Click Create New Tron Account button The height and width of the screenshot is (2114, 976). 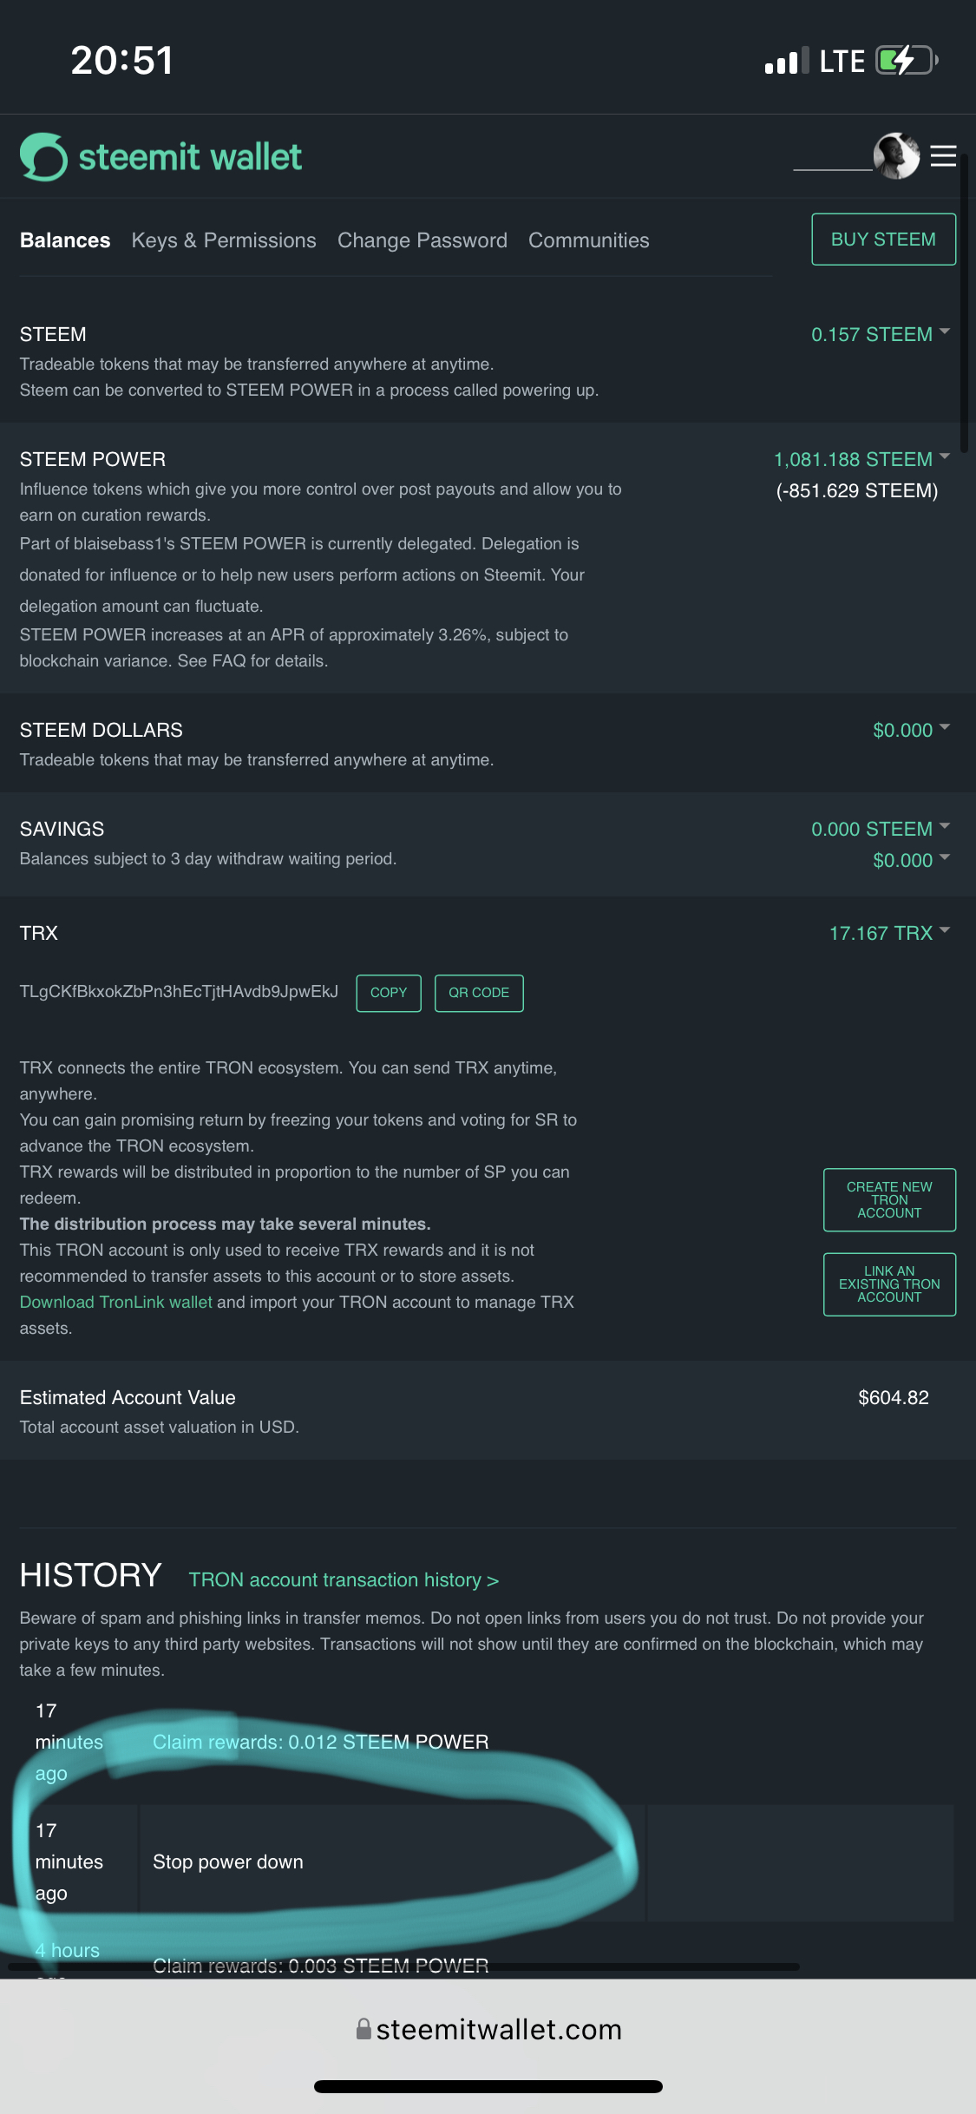click(889, 1199)
